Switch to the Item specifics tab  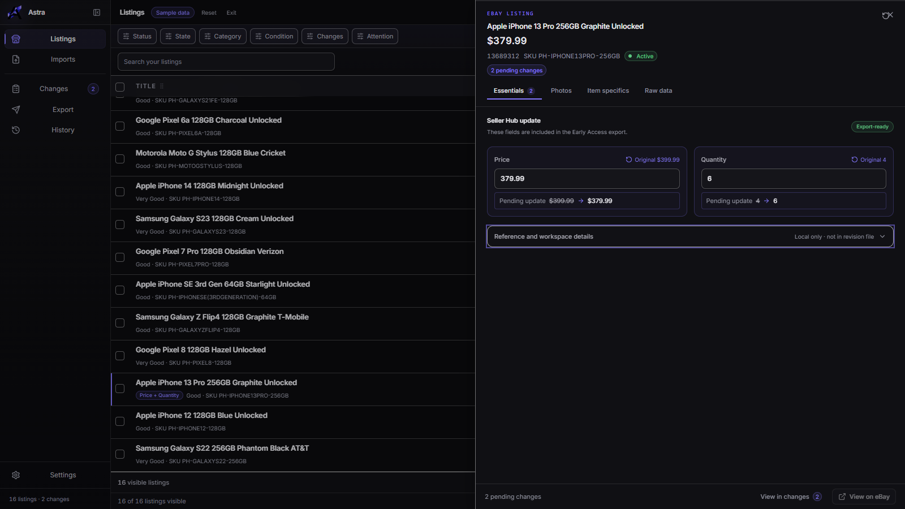608,90
